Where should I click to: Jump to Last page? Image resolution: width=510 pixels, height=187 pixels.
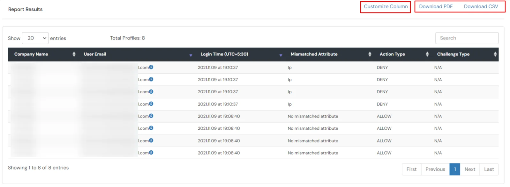click(x=489, y=169)
